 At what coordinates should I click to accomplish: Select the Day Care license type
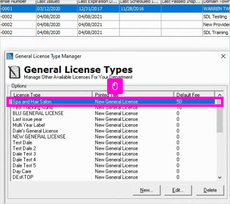point(113,171)
